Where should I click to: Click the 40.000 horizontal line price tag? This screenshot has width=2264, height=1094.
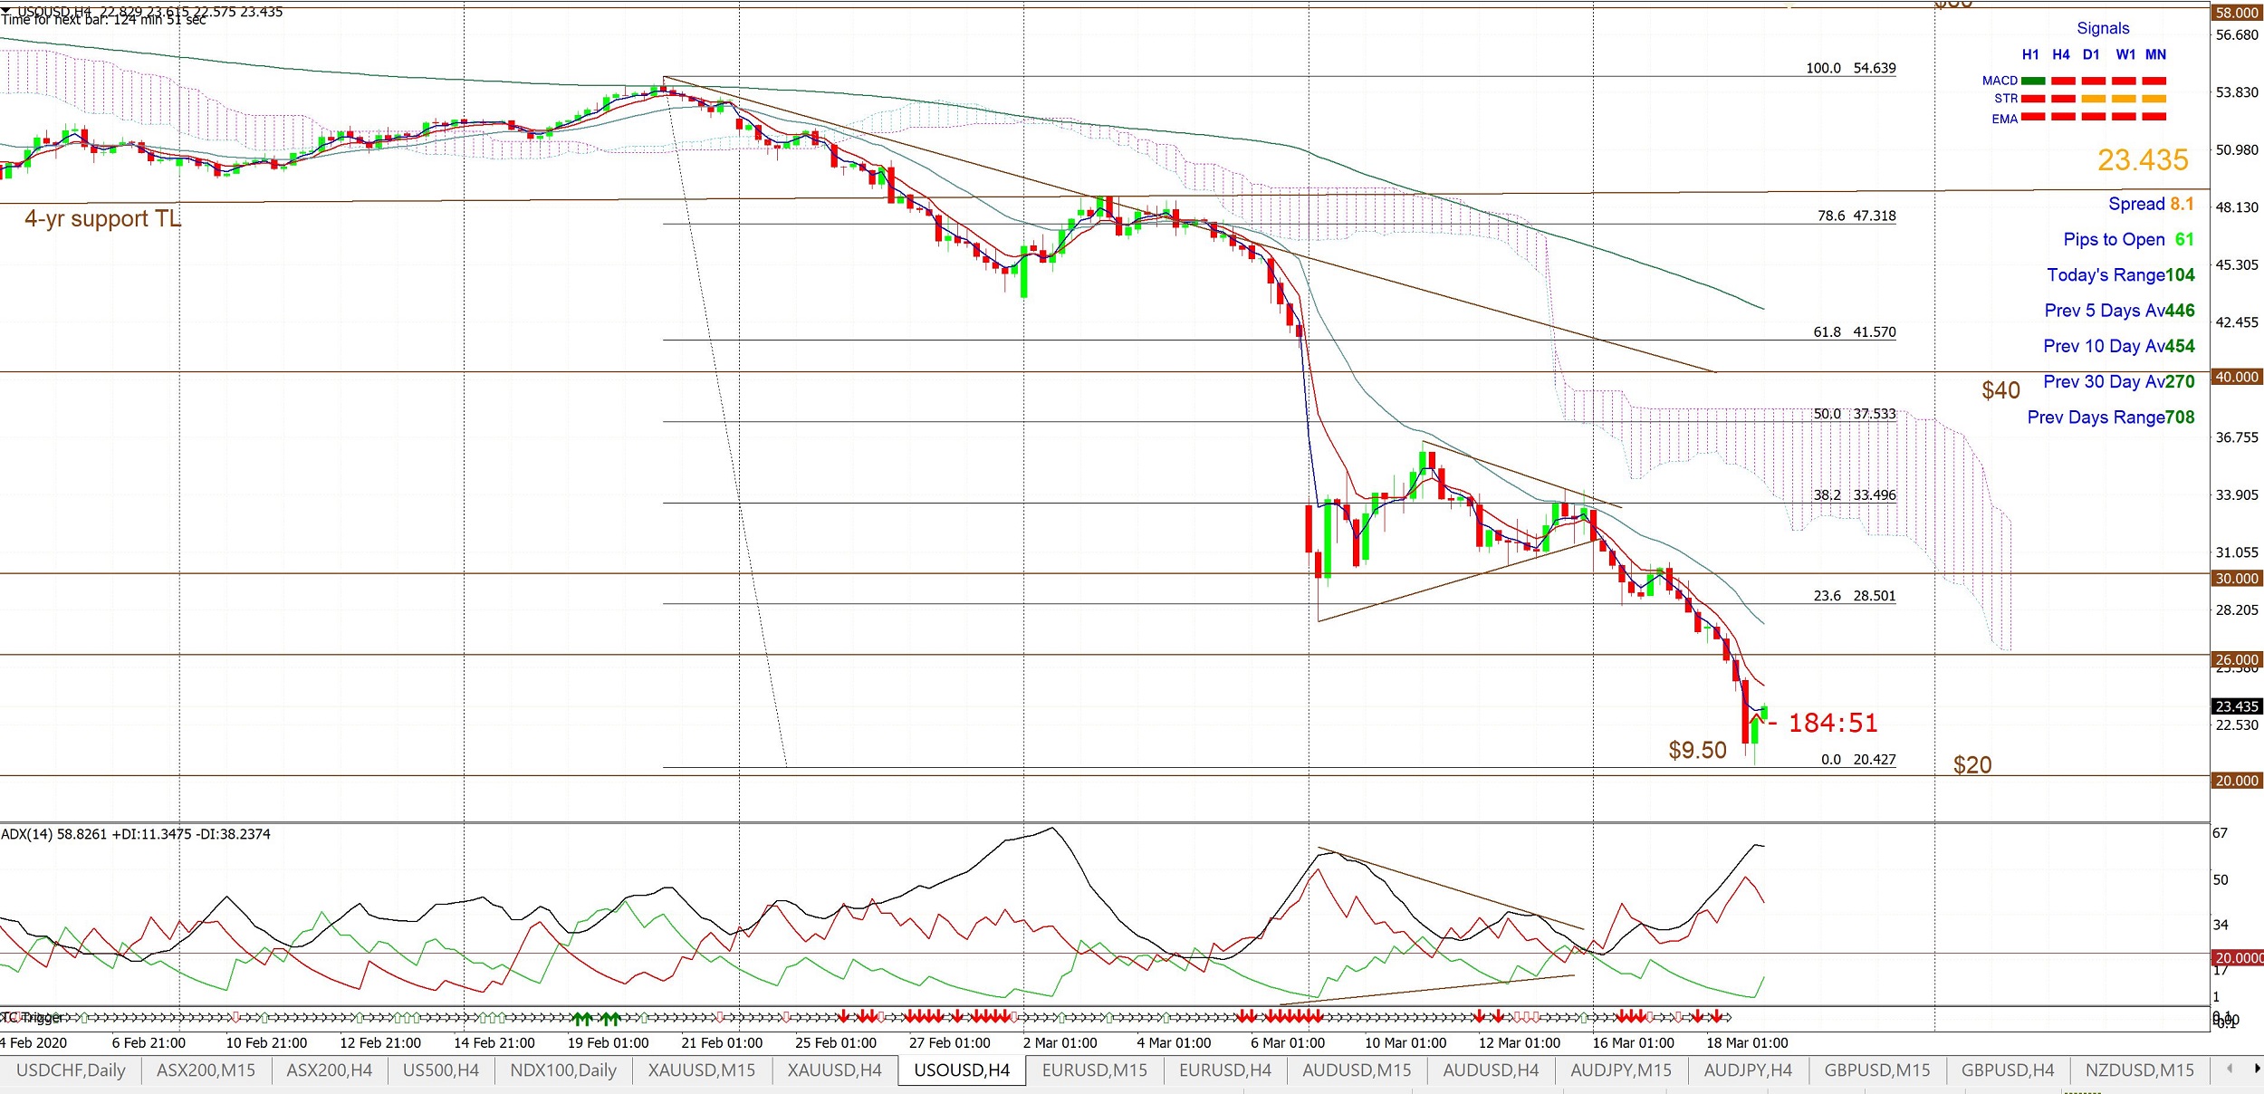tap(2236, 377)
